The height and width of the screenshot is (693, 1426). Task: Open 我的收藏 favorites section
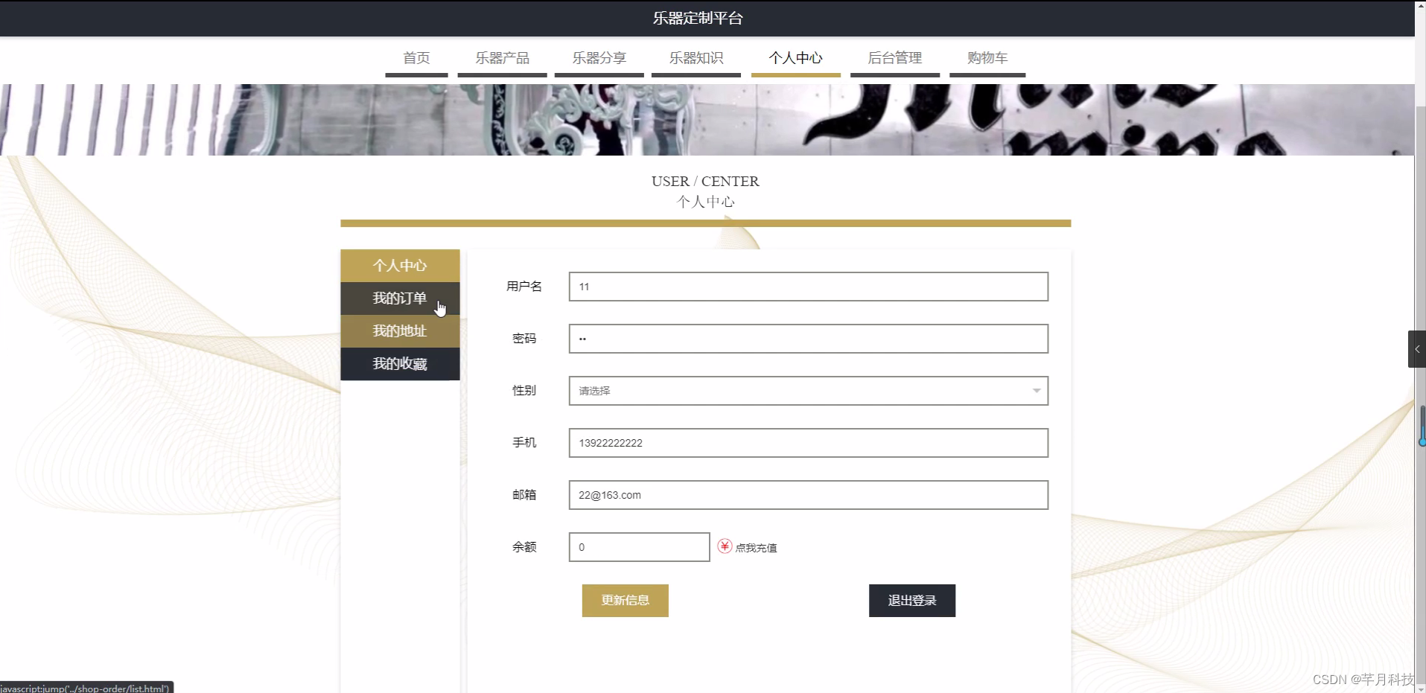pos(400,363)
